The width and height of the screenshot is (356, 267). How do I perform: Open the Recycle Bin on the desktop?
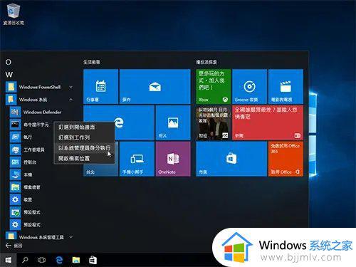click(x=14, y=14)
